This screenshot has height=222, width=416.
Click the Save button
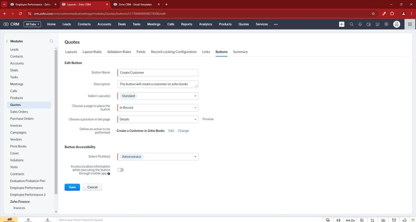[x=72, y=187]
